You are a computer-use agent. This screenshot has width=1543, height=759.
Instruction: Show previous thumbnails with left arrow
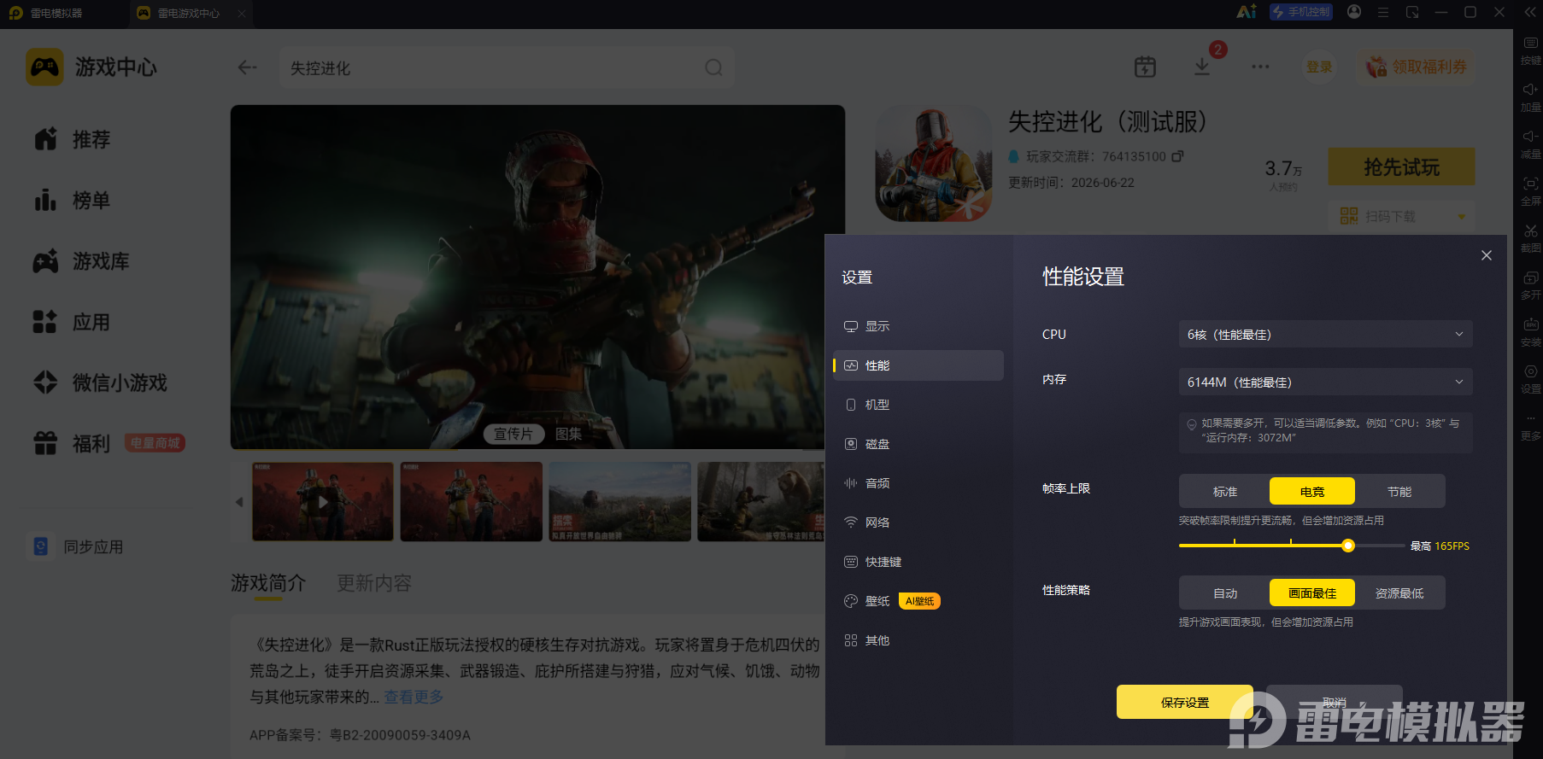tap(239, 501)
